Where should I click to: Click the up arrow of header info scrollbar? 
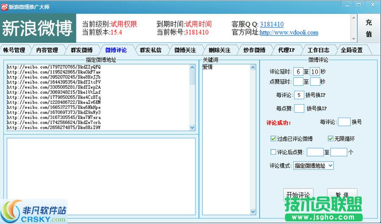(353, 18)
